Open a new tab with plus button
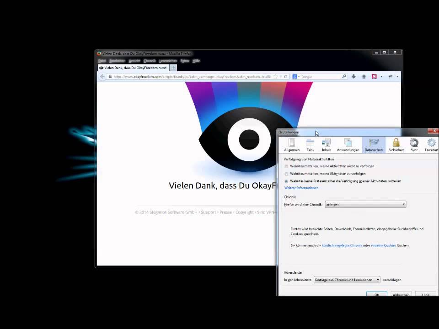Viewport: 439px width, 329px height. click(173, 68)
